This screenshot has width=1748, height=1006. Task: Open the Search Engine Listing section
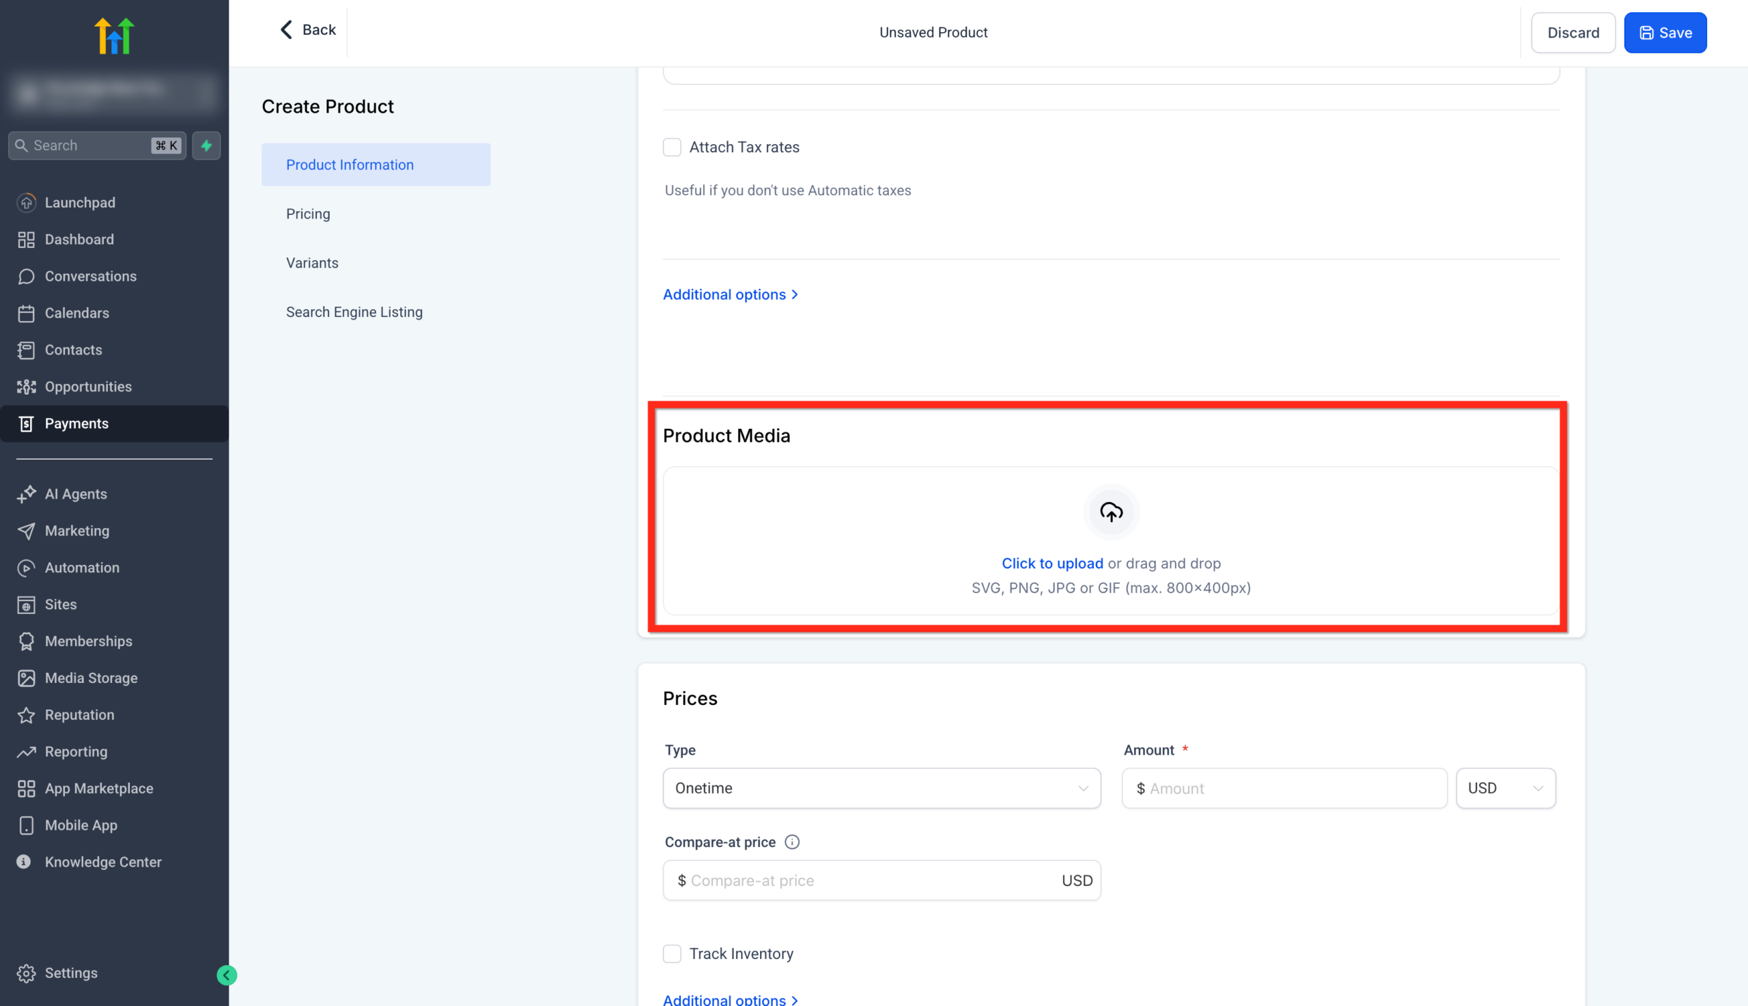tap(354, 311)
